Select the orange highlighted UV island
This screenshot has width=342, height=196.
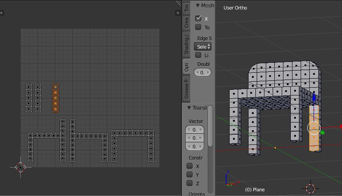point(56,98)
